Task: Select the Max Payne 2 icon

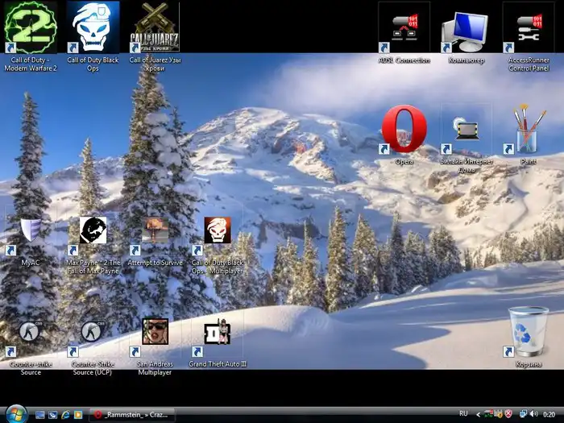Action: [x=93, y=231]
